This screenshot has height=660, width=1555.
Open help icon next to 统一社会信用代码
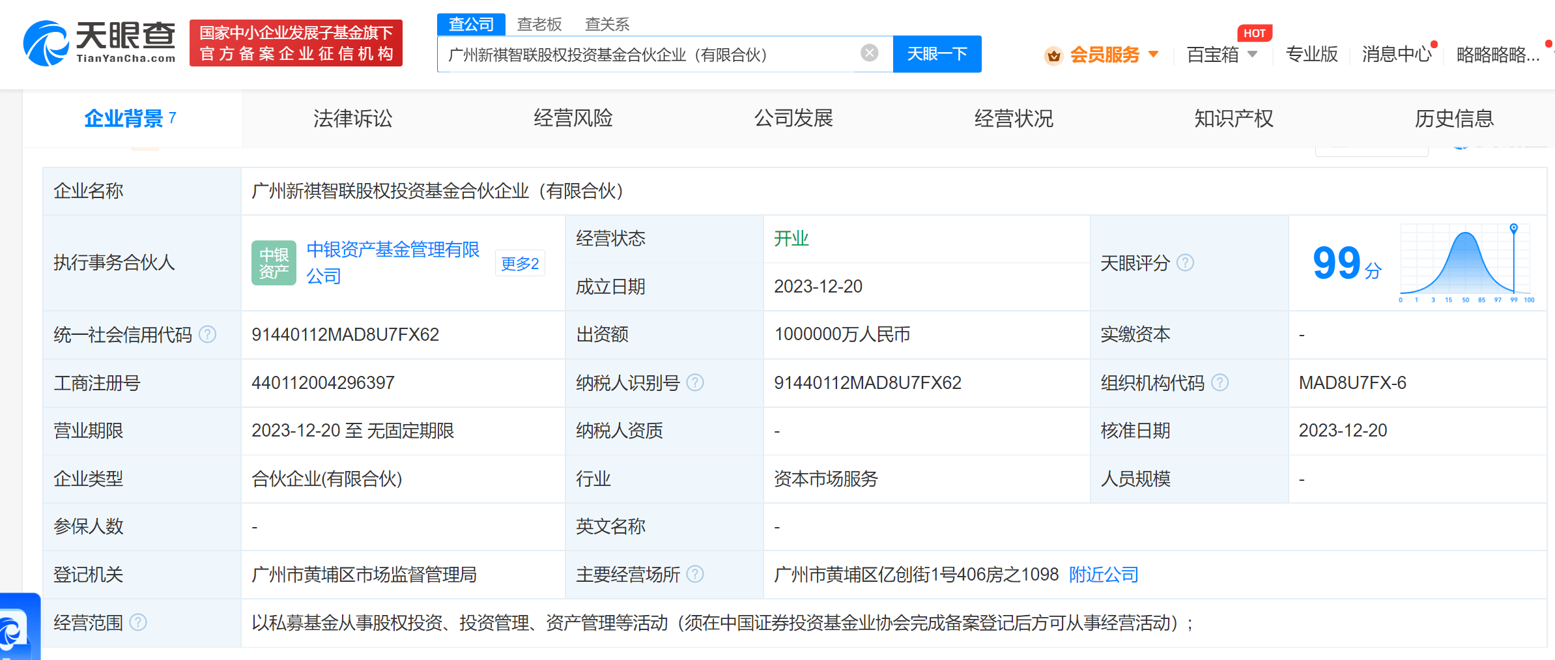207,334
